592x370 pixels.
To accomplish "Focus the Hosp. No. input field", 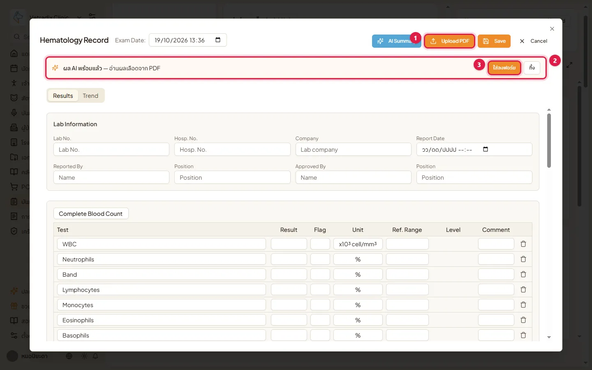I will pyautogui.click(x=232, y=149).
